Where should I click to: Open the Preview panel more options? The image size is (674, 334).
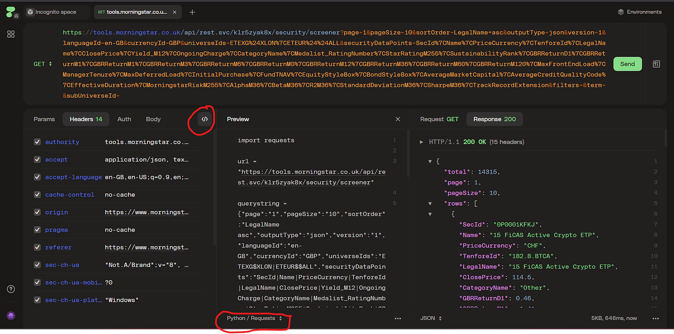[x=398, y=318]
